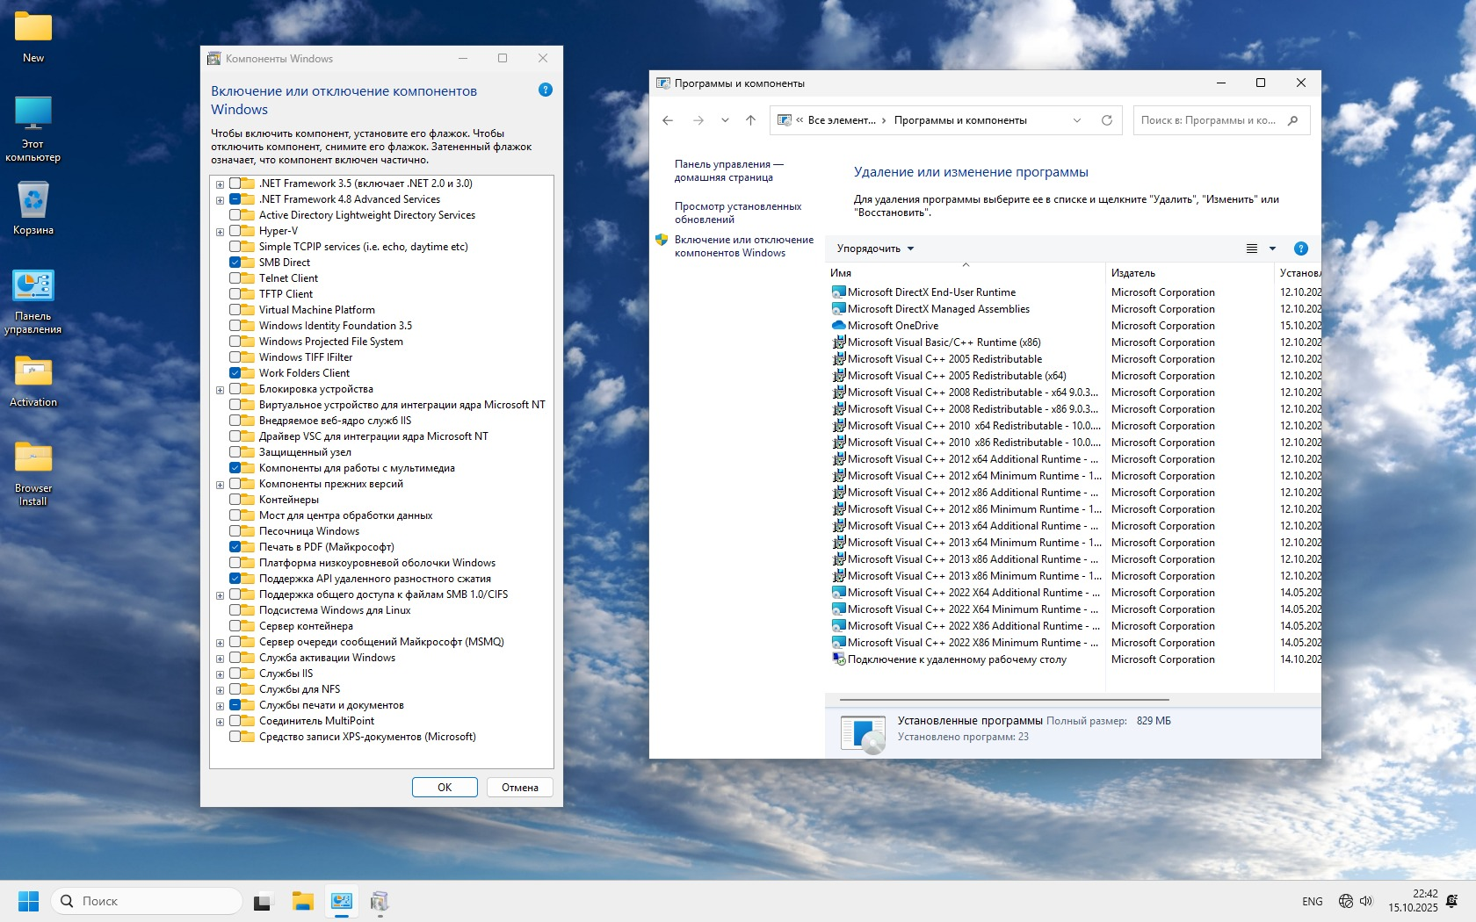Sort programs by the 'Издатель' column
The height and width of the screenshot is (922, 1476).
(x=1189, y=273)
